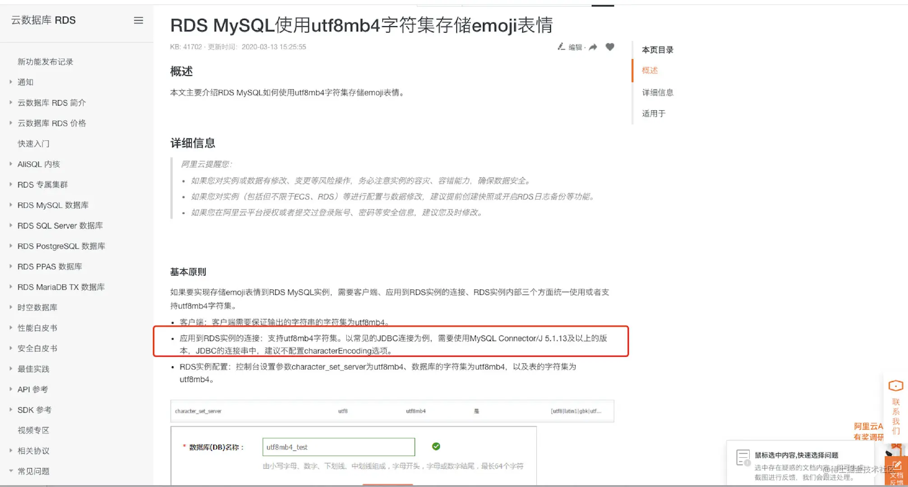Open SDK 参考 in the sidebar
Viewport: 908px width, 487px height.
coord(34,410)
